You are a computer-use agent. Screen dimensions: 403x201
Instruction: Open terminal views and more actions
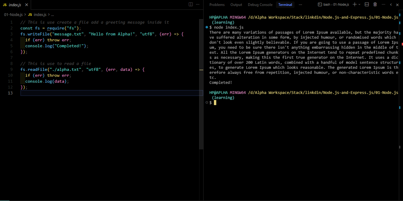pos(384,4)
